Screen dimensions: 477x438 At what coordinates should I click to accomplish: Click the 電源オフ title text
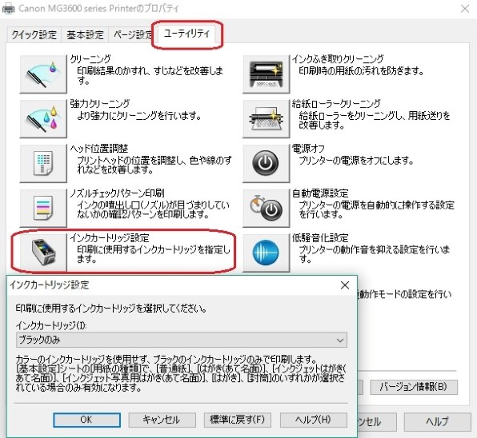point(308,149)
